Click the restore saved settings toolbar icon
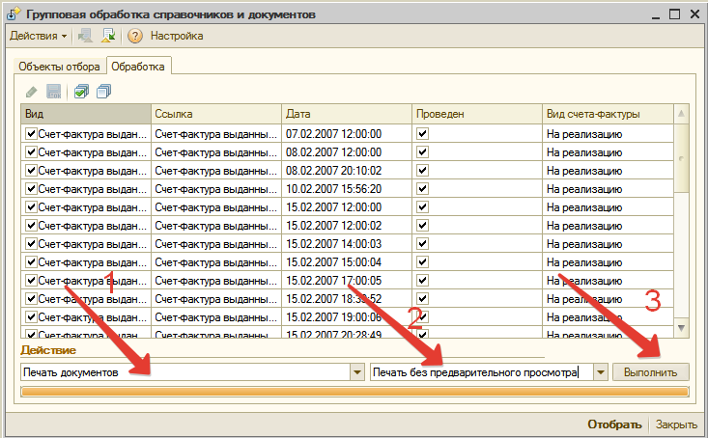This screenshot has height=438, width=708. (x=85, y=37)
